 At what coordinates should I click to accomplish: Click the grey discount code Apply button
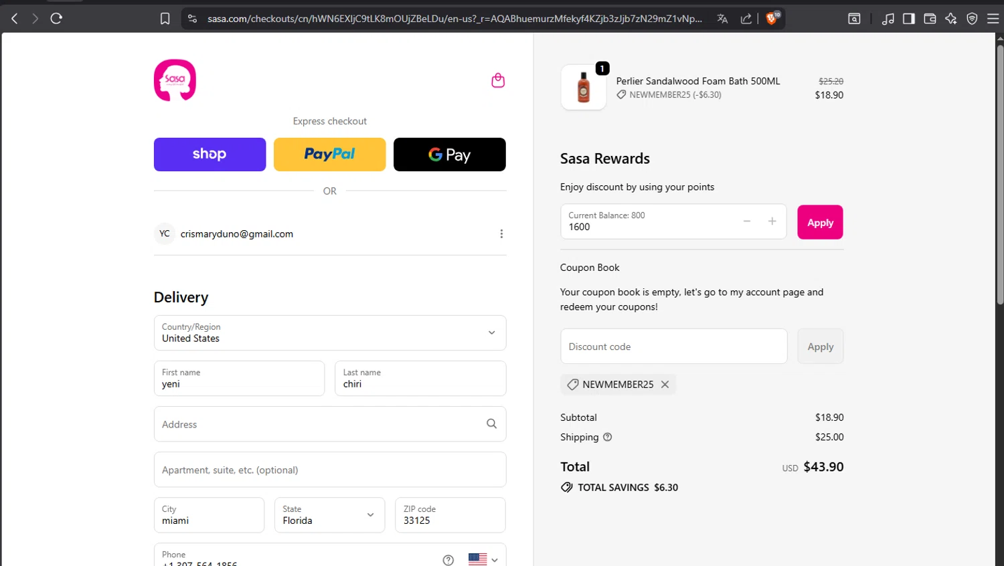(x=820, y=347)
